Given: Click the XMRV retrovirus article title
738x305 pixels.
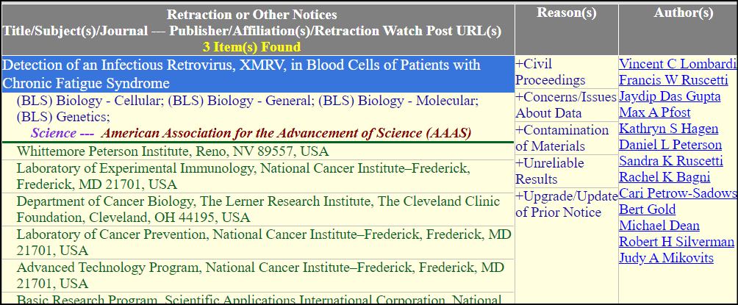Looking at the screenshot, I should click(x=241, y=73).
